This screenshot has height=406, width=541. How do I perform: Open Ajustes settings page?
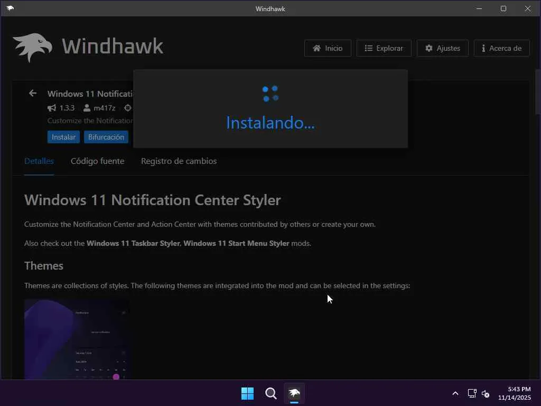click(x=443, y=48)
